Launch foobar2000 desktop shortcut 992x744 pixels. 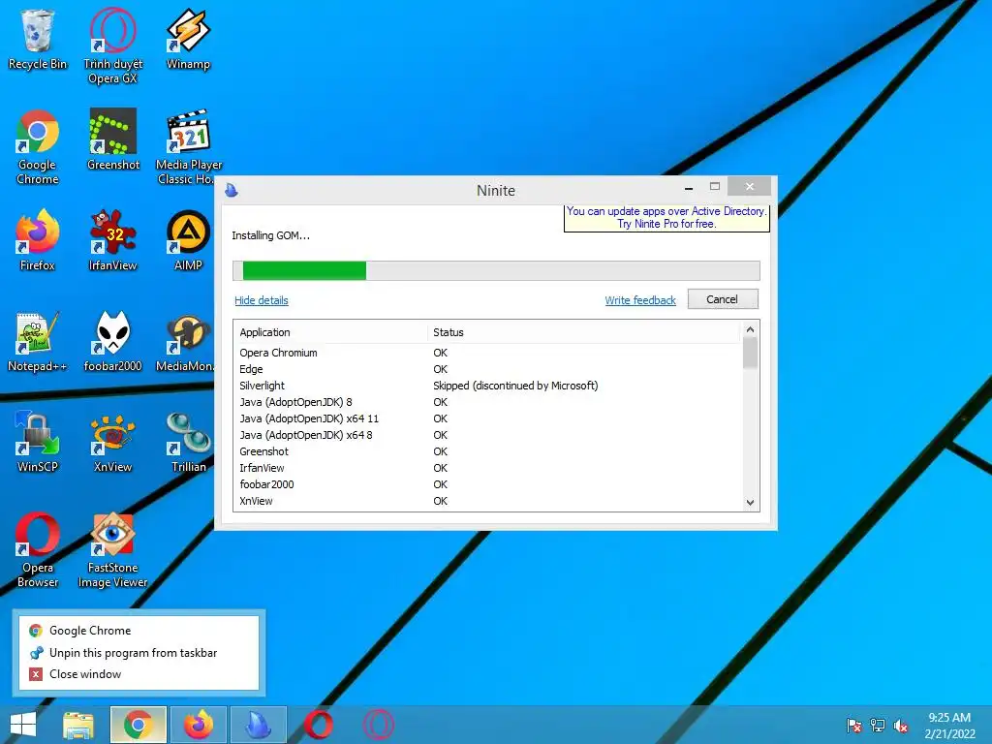(x=112, y=342)
